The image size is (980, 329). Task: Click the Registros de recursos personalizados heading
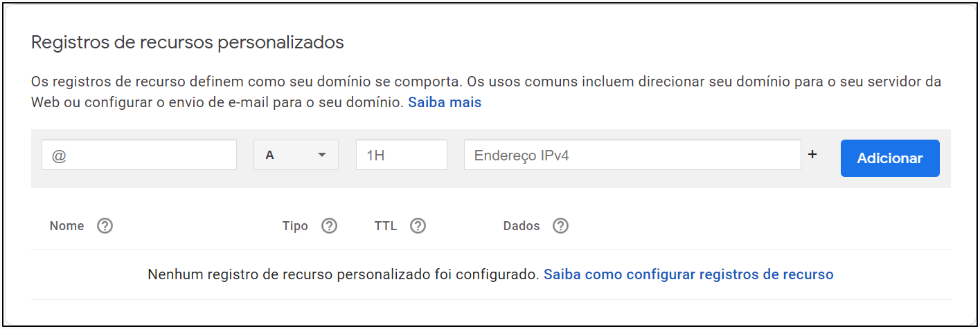pos(188,42)
